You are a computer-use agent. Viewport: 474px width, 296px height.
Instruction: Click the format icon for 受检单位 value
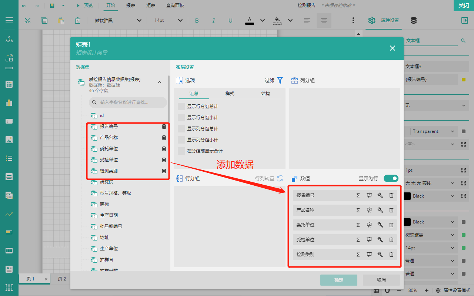tap(369, 240)
